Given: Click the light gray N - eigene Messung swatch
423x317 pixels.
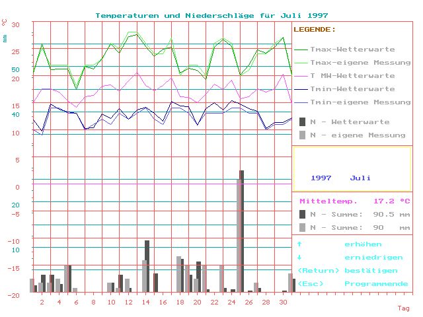Looking at the screenshot, I should coord(303,135).
